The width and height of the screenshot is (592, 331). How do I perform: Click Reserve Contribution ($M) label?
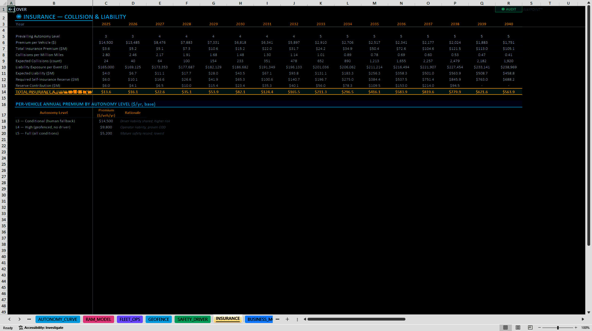pyautogui.click(x=38, y=86)
